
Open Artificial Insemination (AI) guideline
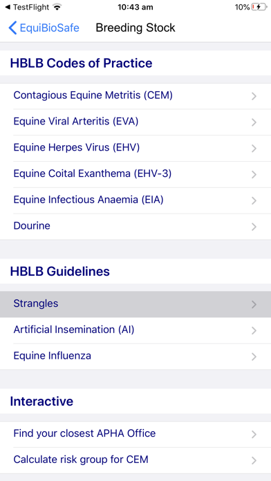coord(135,330)
